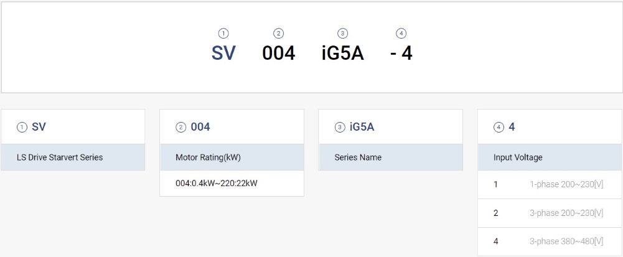Click the circled 3 above iG5A
Image resolution: width=623 pixels, height=257 pixels.
tap(342, 34)
